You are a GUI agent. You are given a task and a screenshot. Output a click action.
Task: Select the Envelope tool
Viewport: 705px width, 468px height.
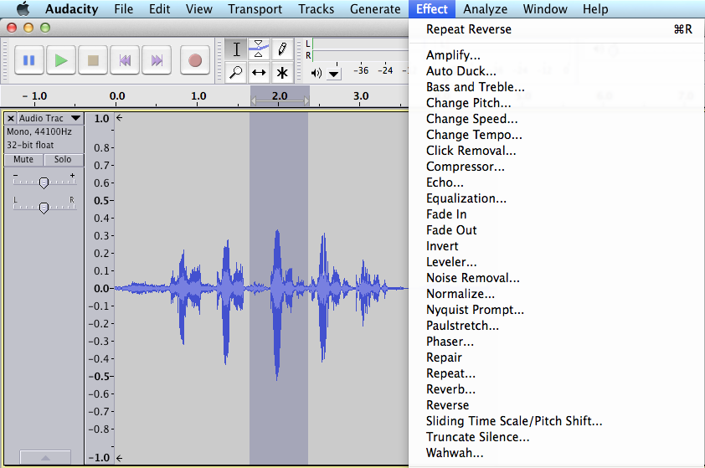tap(259, 49)
